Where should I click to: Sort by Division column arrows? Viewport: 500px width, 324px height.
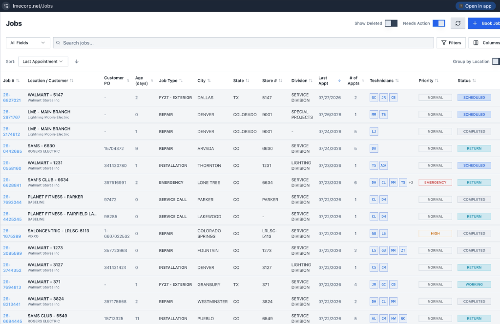point(311,81)
